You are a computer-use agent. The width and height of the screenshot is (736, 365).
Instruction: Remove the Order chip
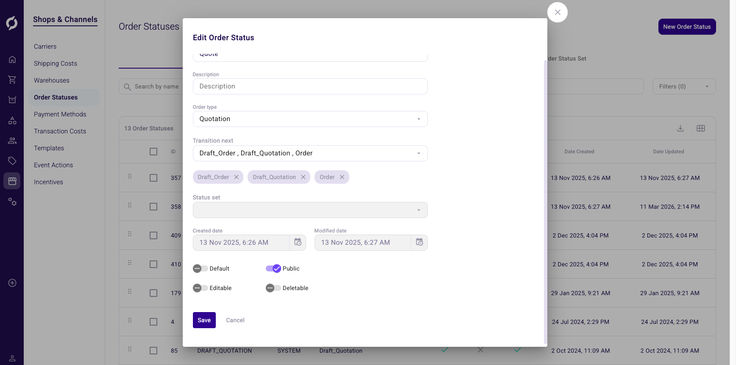pos(342,177)
